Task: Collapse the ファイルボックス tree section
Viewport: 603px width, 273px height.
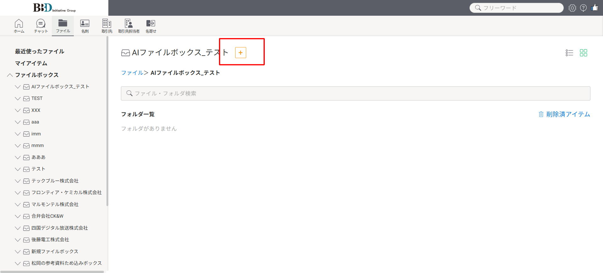Action: 10,75
